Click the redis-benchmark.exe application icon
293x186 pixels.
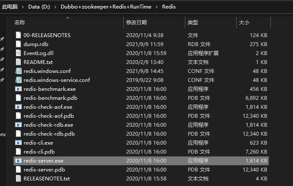18,89
